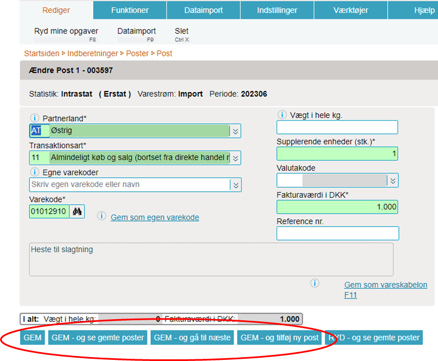Image resolution: width=438 pixels, height=361 pixels.
Task: Show info for Vægt i hele kg
Action: pyautogui.click(x=282, y=114)
